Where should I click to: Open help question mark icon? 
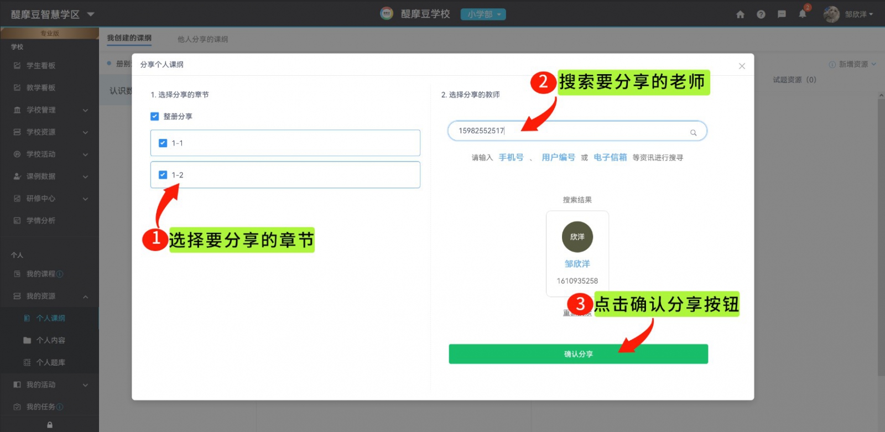point(761,14)
